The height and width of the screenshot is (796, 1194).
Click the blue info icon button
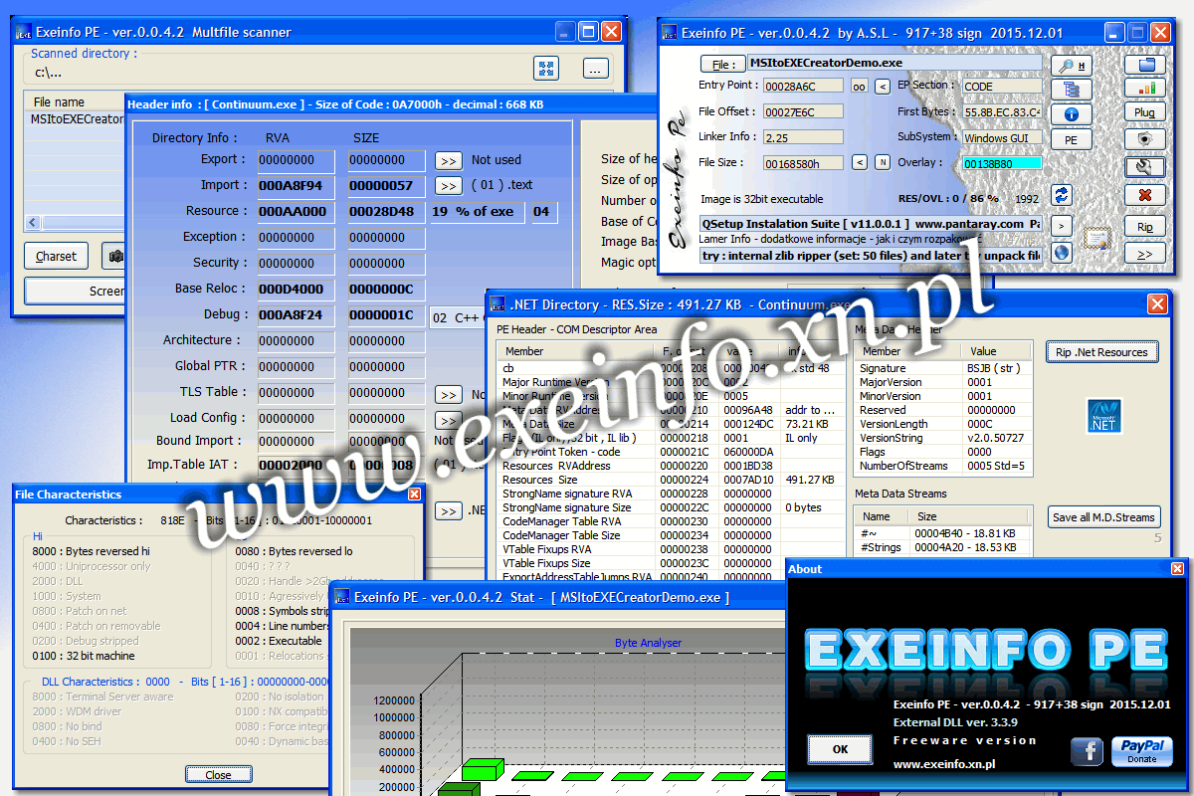tap(1072, 114)
